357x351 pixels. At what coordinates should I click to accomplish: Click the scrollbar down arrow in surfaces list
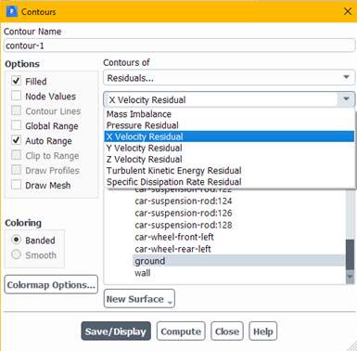350,277
